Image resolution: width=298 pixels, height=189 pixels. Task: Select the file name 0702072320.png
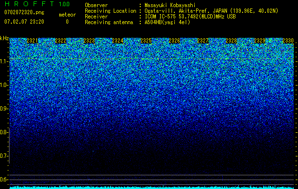(24, 12)
